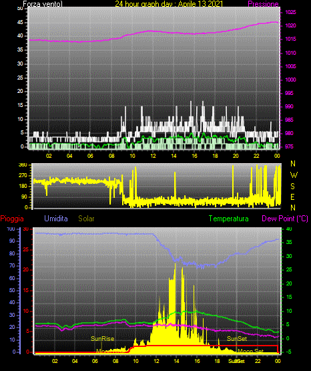The height and width of the screenshot is (371, 311).
Task: Click the blue Umidita legend label
Action: coord(56,219)
